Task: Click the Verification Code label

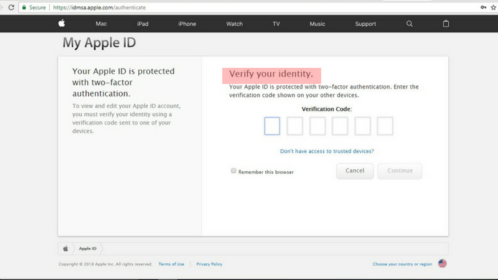Action: (x=327, y=110)
